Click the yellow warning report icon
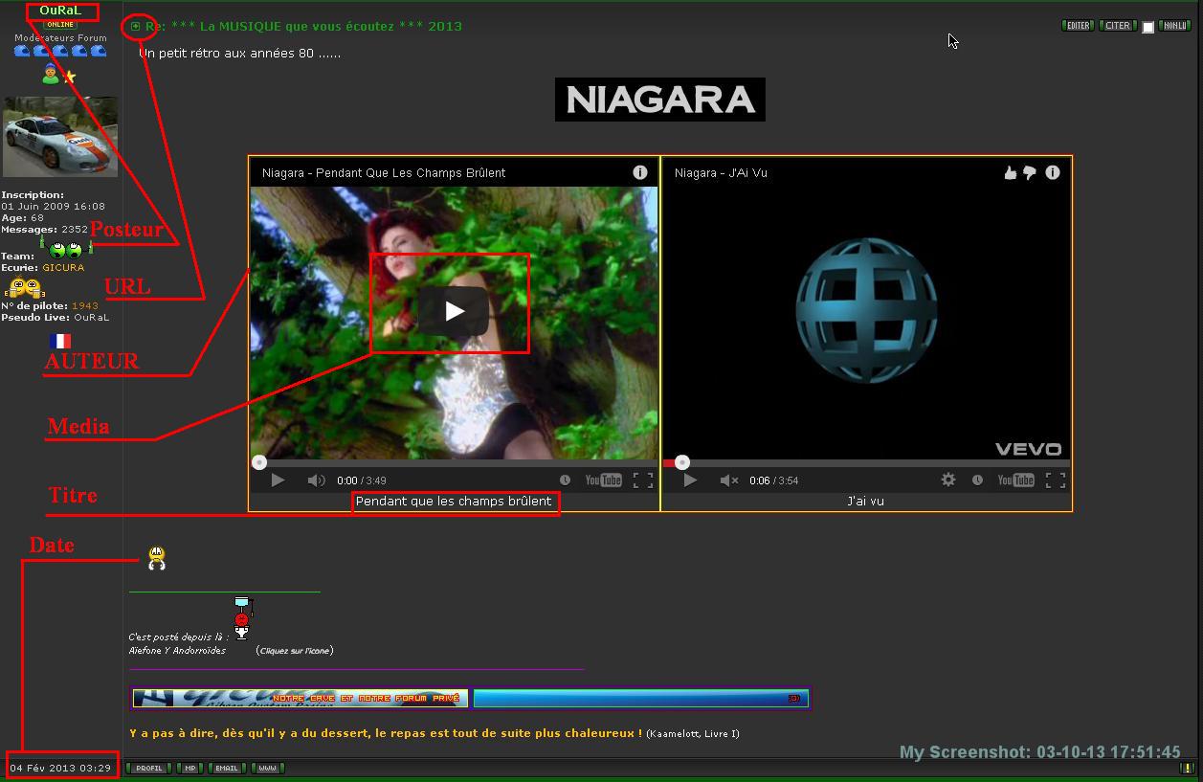Image resolution: width=1203 pixels, height=782 pixels. coord(1187,768)
